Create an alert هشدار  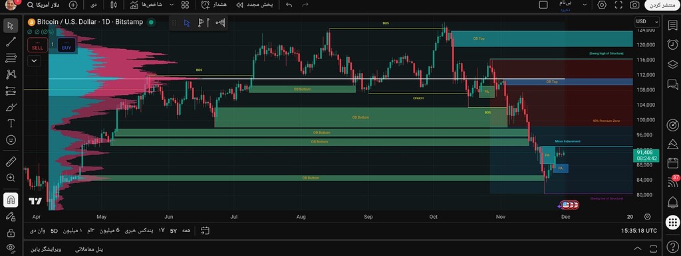[x=215, y=5]
